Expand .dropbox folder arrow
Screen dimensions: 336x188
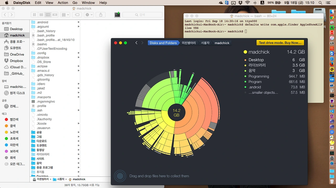pyautogui.click(x=78, y=58)
